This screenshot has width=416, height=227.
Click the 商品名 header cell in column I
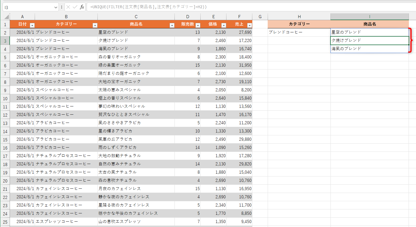(370, 24)
